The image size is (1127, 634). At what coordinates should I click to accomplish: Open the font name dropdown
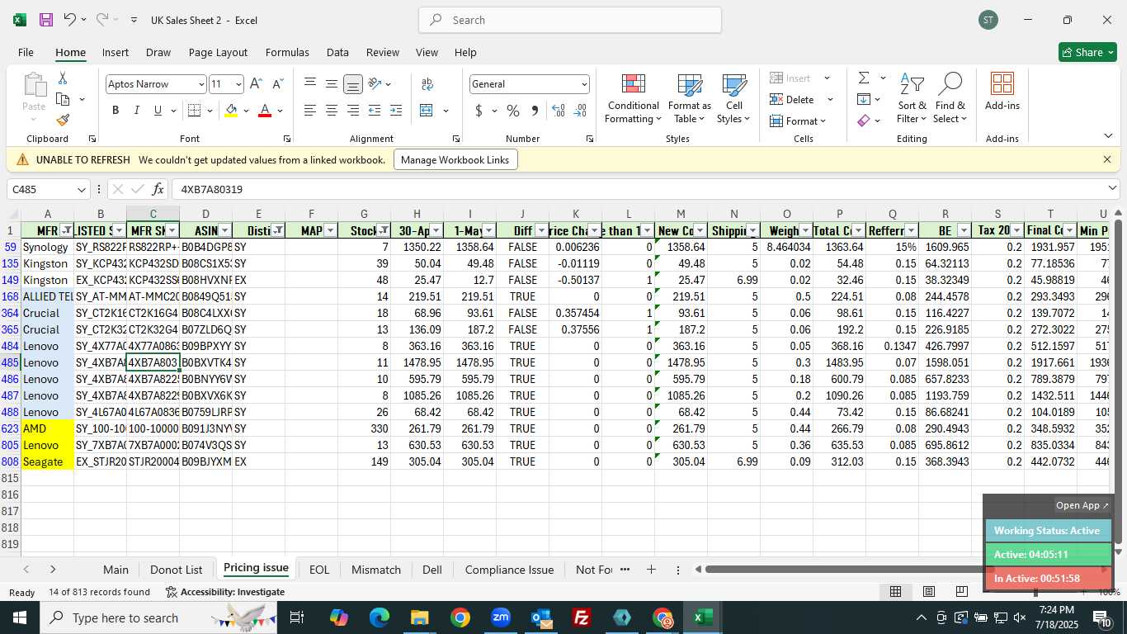200,84
